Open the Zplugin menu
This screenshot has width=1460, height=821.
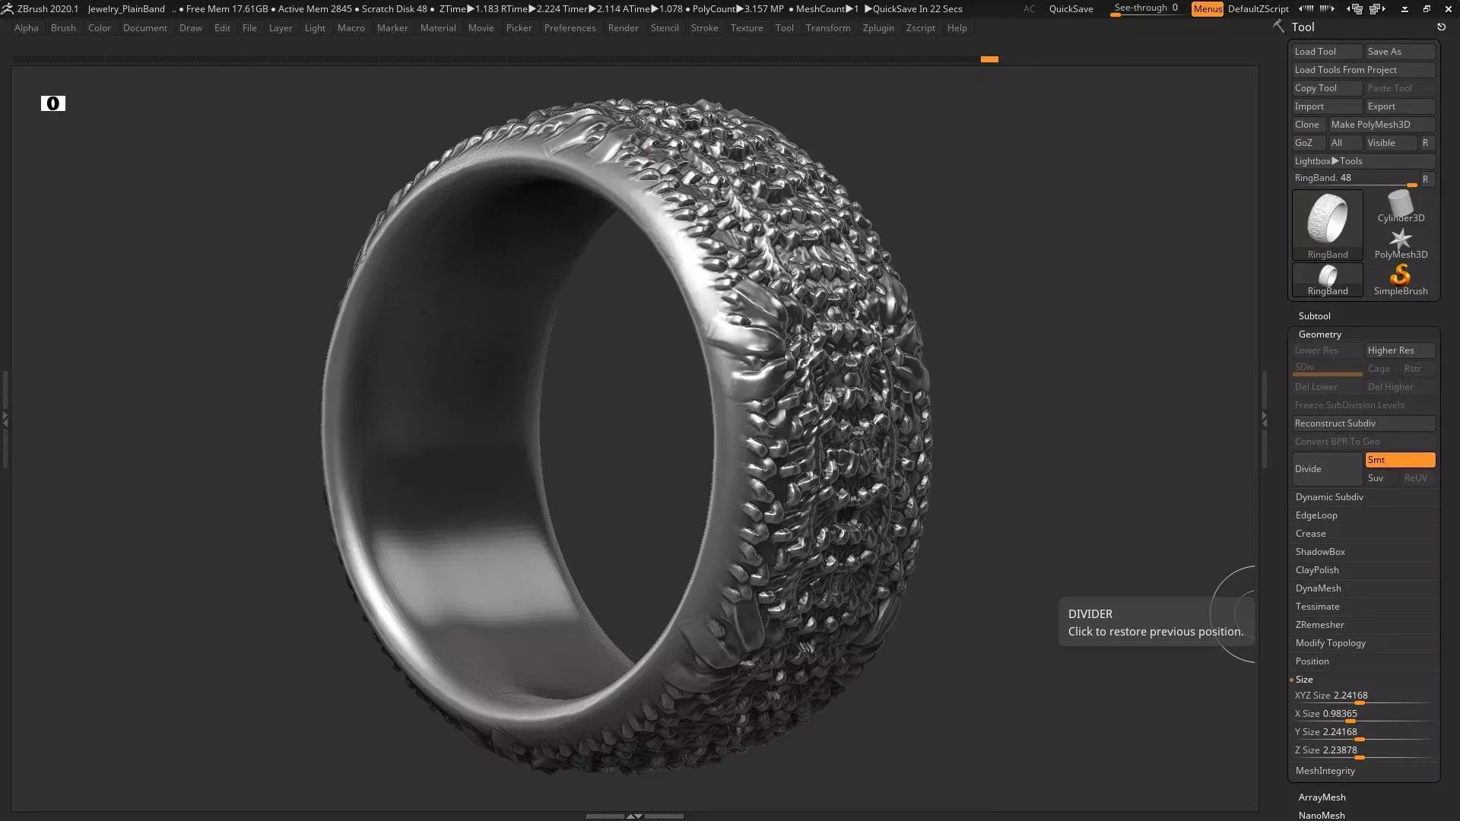point(878,28)
